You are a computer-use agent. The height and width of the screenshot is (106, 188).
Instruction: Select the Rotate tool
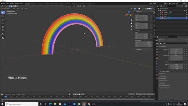pos(3,23)
